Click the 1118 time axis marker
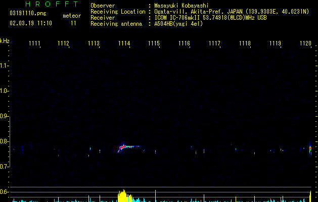 click(x=245, y=43)
